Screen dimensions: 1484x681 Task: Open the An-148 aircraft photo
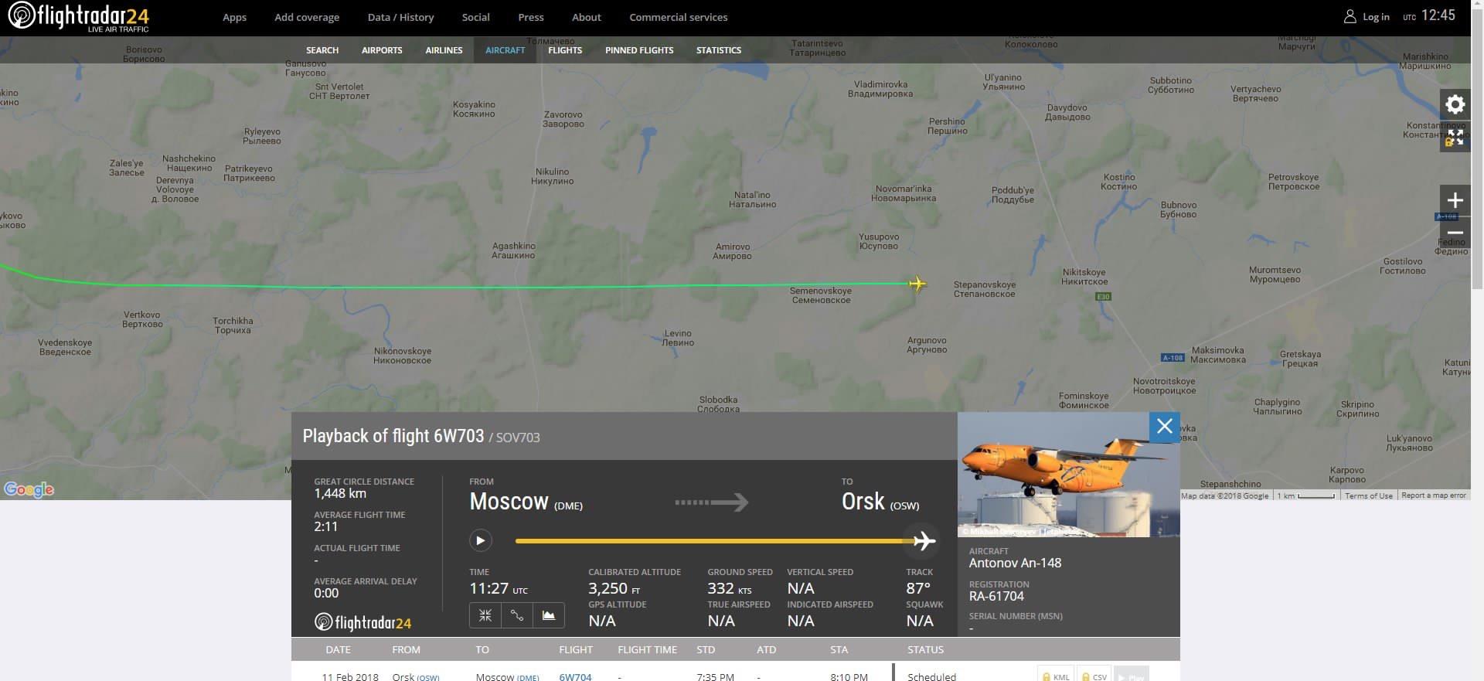tap(1069, 475)
